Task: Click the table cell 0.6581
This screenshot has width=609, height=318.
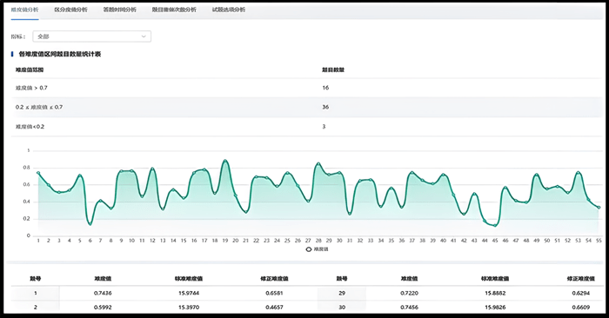Action: (274, 293)
